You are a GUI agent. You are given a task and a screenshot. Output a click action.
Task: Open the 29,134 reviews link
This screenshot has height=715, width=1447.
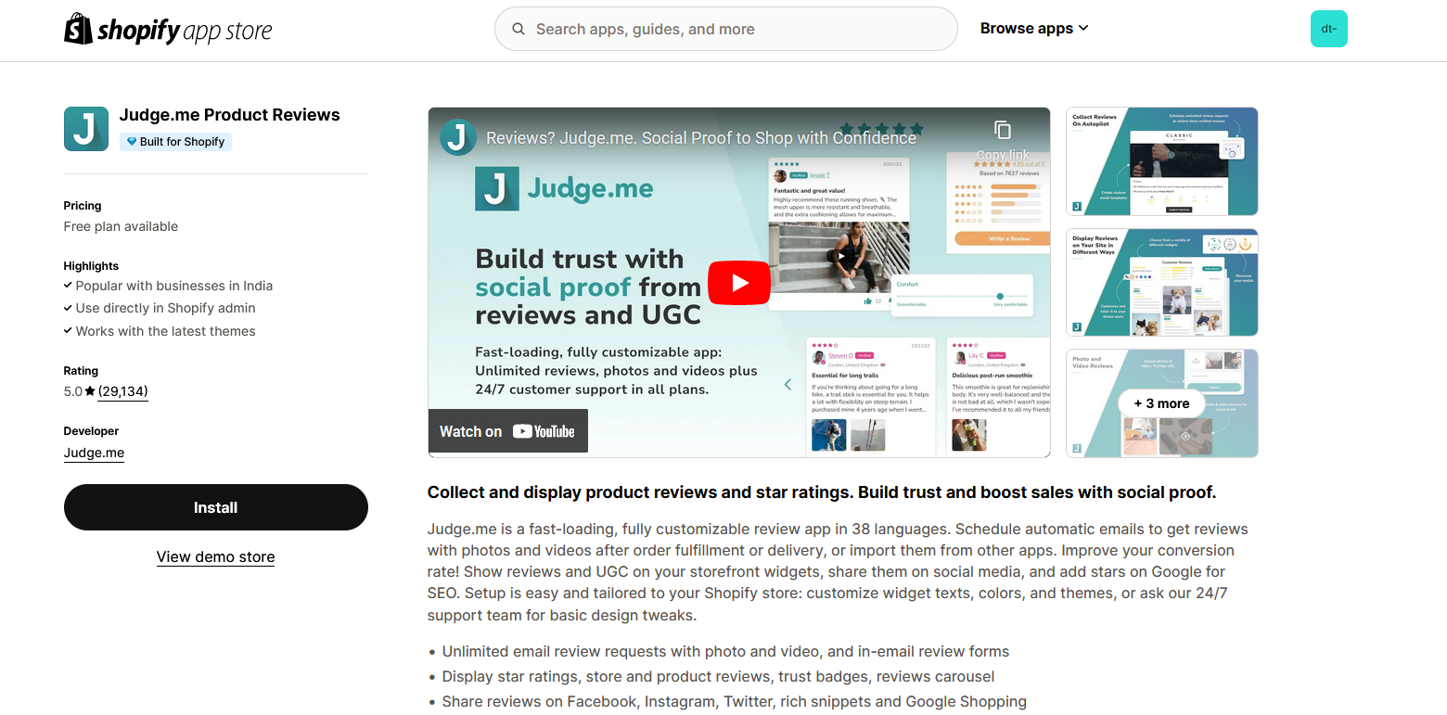[123, 391]
